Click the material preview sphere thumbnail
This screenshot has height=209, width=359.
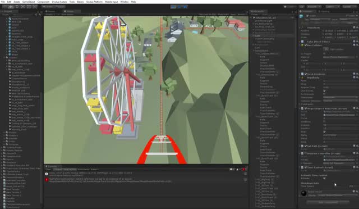tap(303, 193)
